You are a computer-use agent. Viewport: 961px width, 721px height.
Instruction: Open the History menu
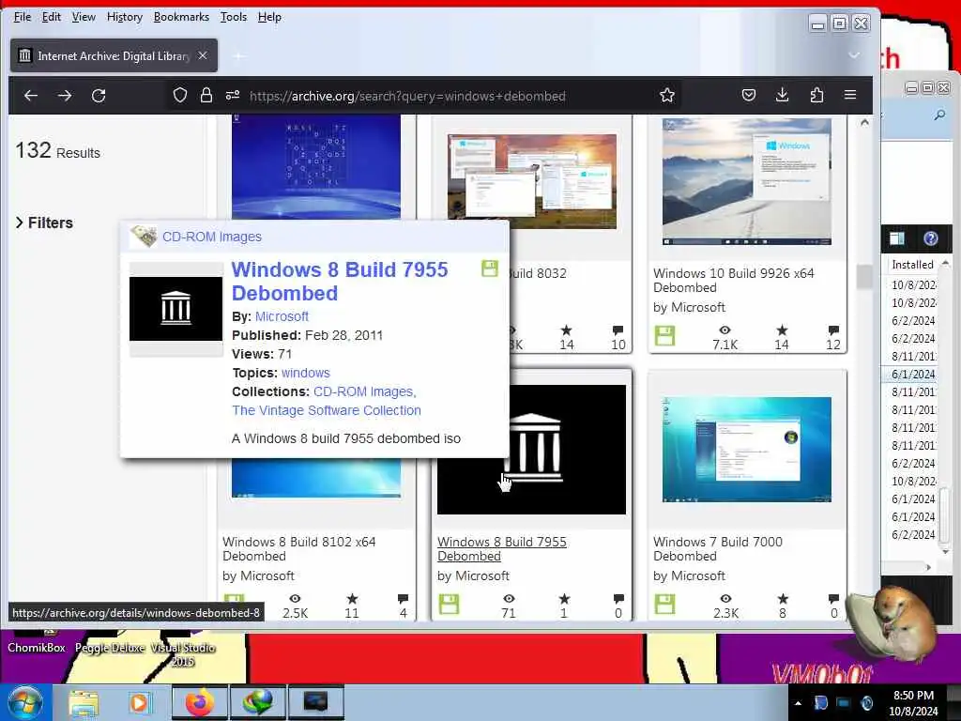click(x=125, y=17)
